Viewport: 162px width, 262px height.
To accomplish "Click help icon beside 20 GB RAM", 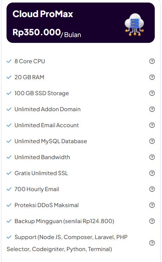I will 152,77.
